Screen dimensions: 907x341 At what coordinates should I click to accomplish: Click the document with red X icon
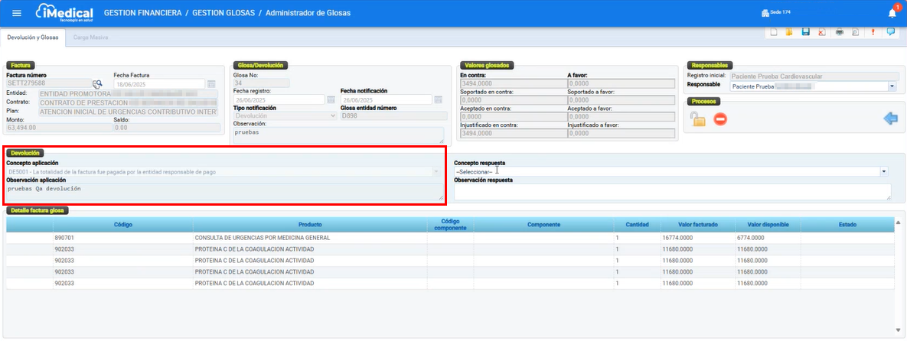[821, 32]
